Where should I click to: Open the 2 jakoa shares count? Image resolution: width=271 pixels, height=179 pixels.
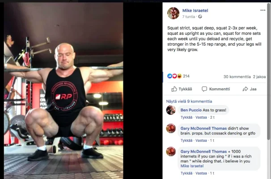pos(259,77)
